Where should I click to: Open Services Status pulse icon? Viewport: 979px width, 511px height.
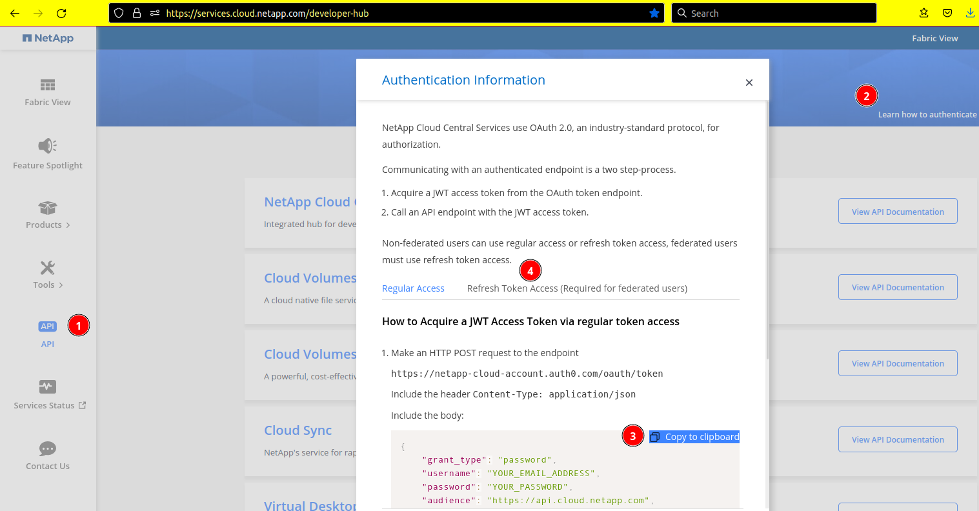coord(48,386)
